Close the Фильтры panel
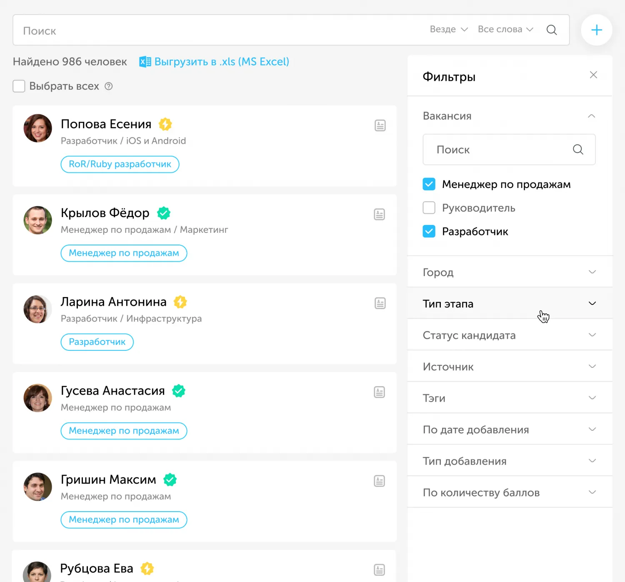 tap(593, 75)
